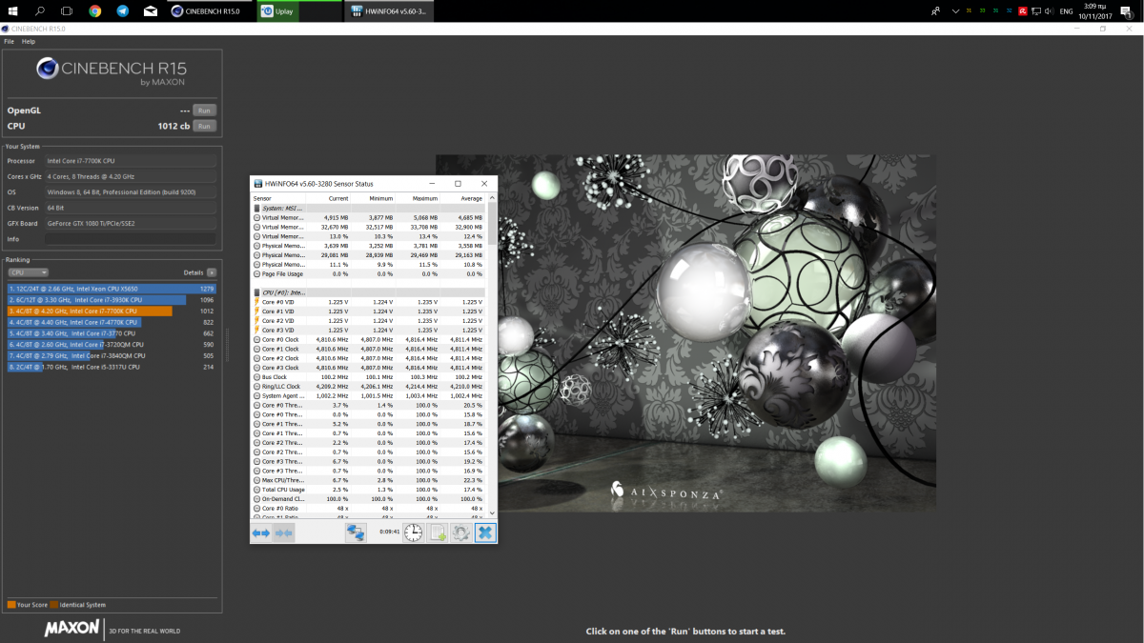Click the System MSI header icon

[x=256, y=208]
